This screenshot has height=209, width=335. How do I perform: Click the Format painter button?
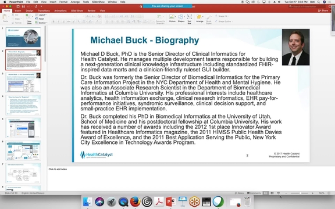tap(17, 23)
